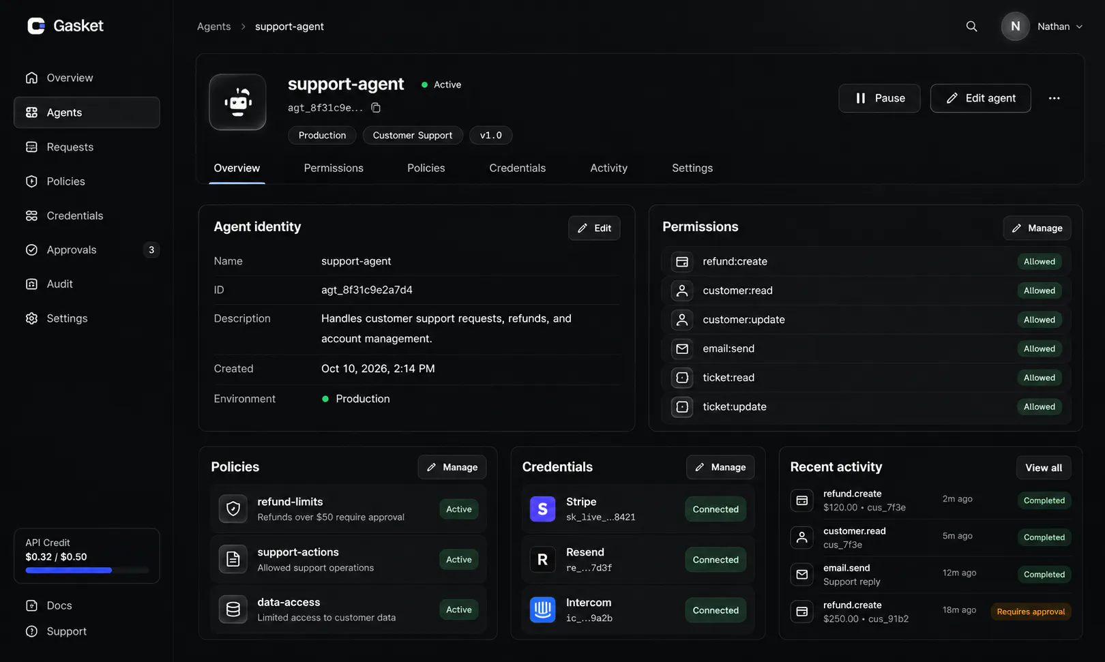Click the data-access database icon

(233, 610)
